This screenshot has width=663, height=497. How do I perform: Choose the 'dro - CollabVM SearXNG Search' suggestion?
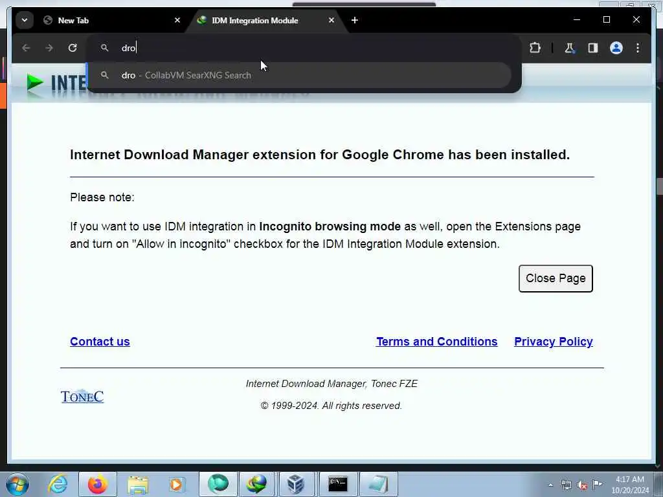pyautogui.click(x=299, y=75)
